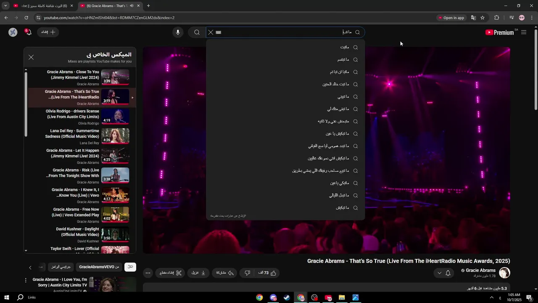Open the Chrome extensions puzzle icon

coord(496,18)
